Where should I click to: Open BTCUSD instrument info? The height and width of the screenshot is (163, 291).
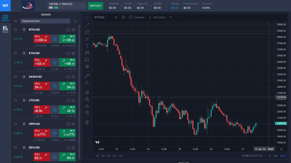point(68,30)
